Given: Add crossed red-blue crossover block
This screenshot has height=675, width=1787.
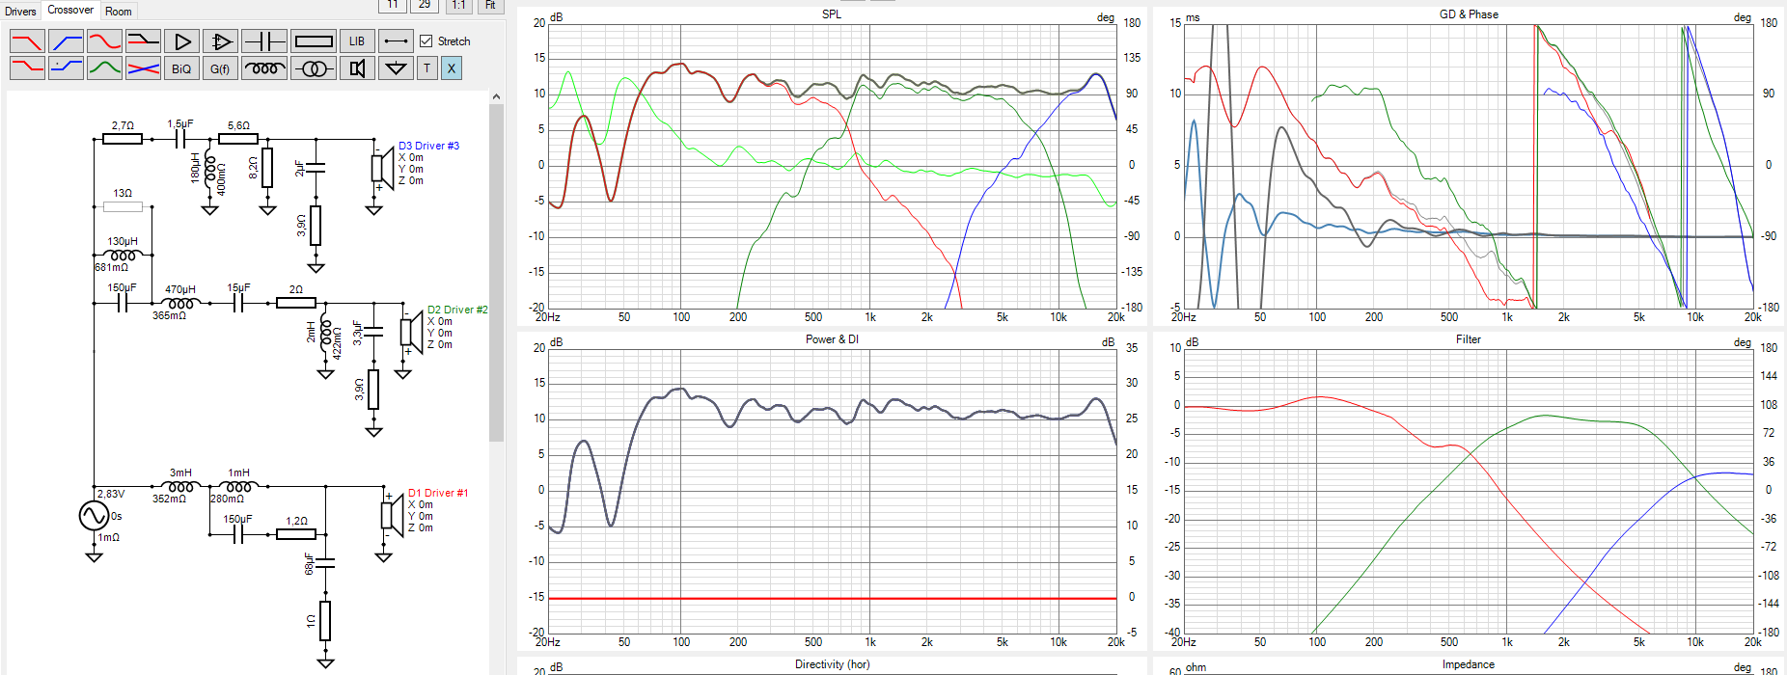Looking at the screenshot, I should pyautogui.click(x=143, y=68).
